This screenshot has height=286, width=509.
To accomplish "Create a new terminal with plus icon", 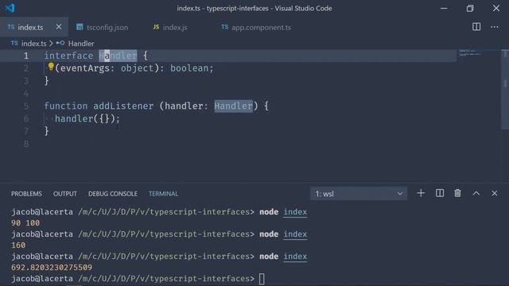I will 421,193.
